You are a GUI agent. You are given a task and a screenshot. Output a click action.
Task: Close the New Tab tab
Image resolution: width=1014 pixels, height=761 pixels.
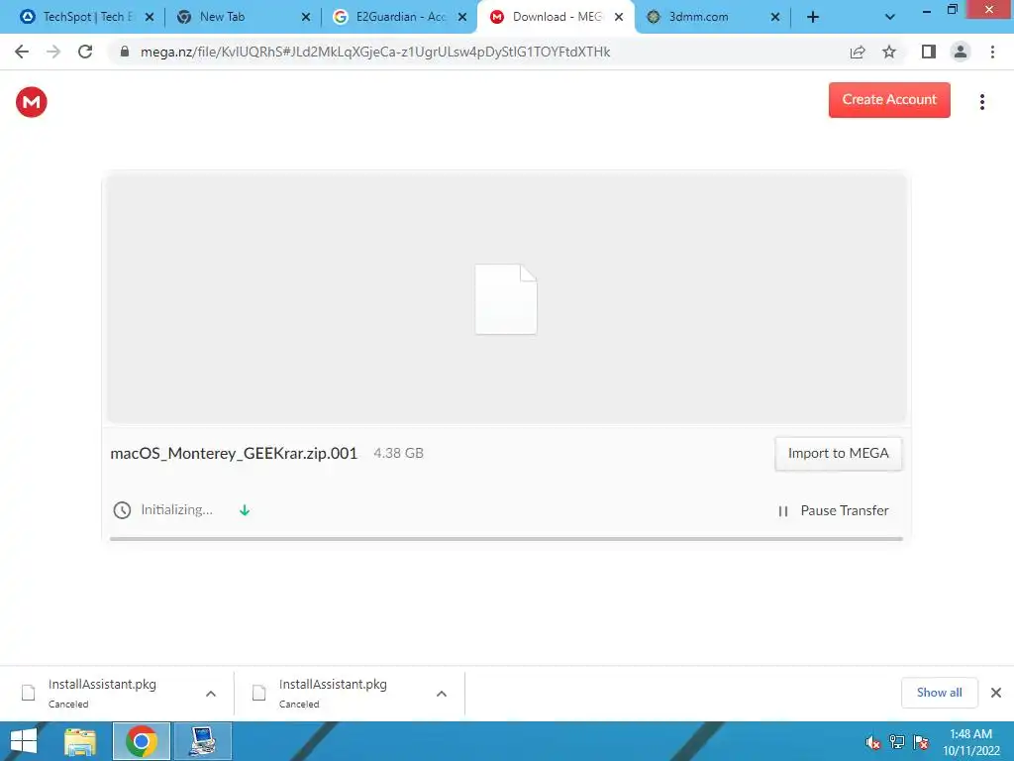pyautogui.click(x=306, y=18)
